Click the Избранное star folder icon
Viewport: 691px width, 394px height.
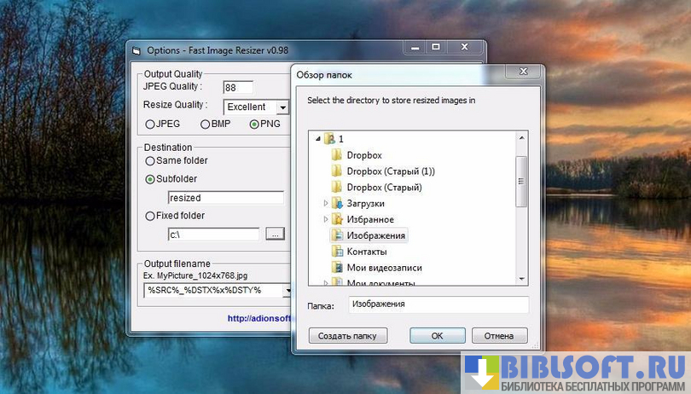click(337, 219)
